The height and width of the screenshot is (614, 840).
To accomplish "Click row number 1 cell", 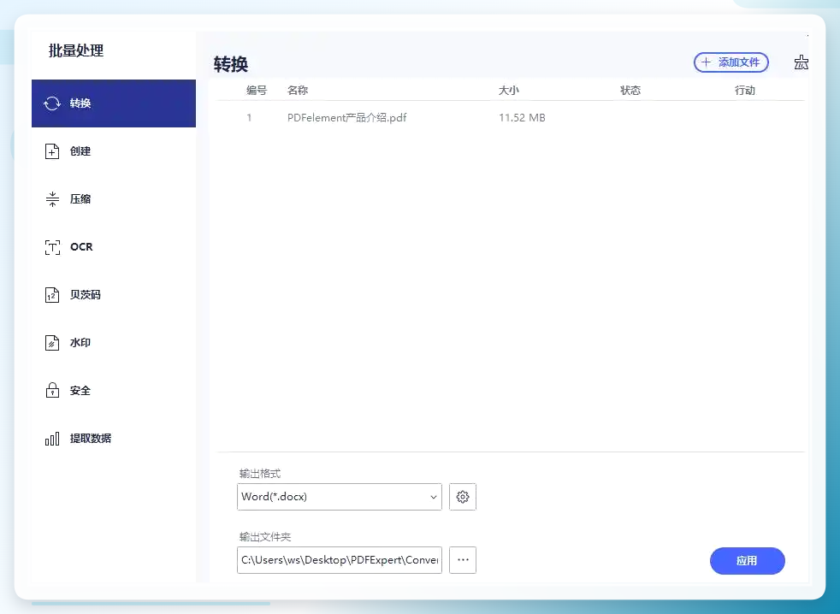I will click(249, 118).
